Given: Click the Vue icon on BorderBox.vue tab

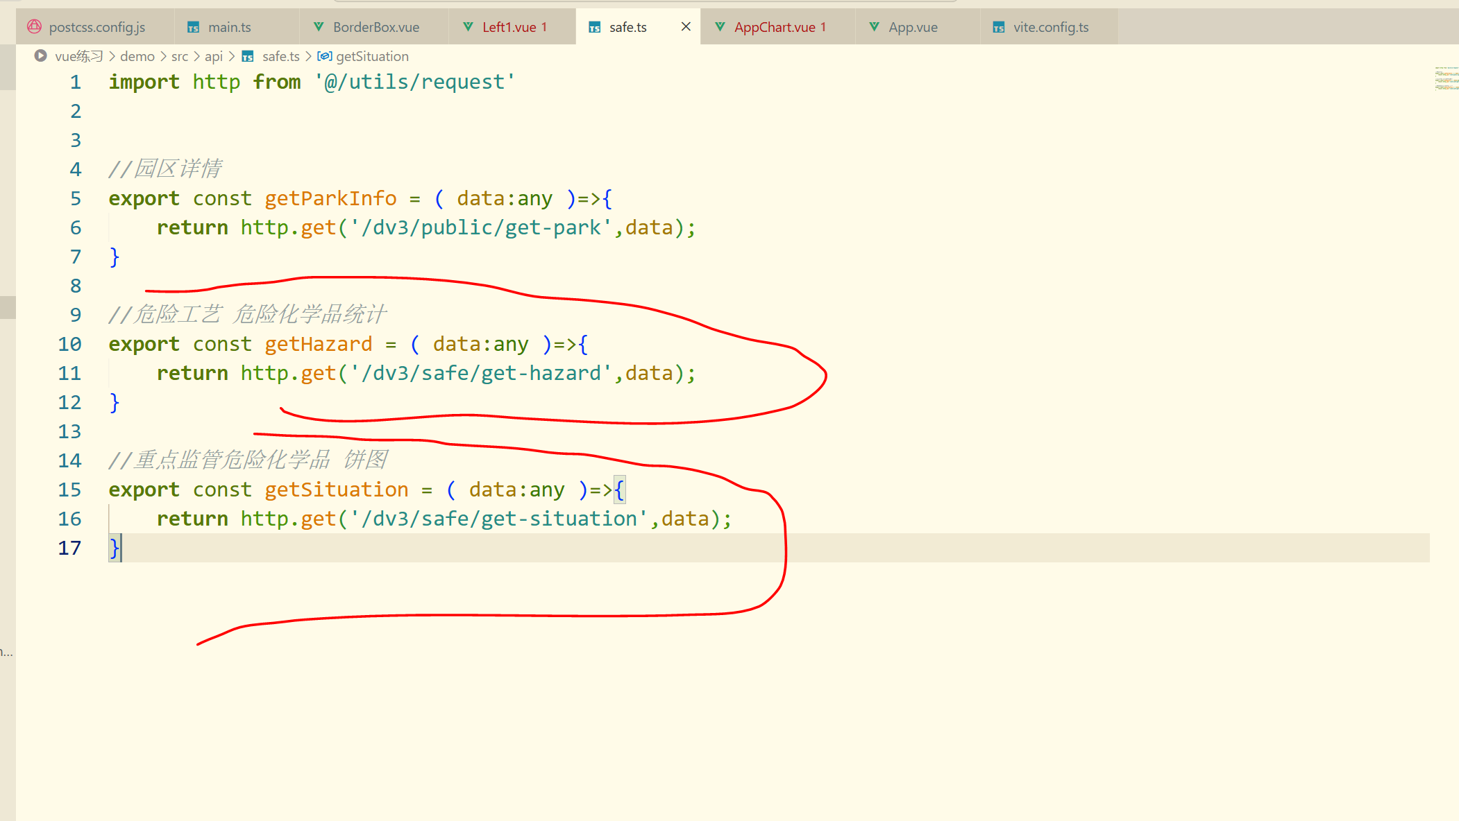Looking at the screenshot, I should 319,26.
